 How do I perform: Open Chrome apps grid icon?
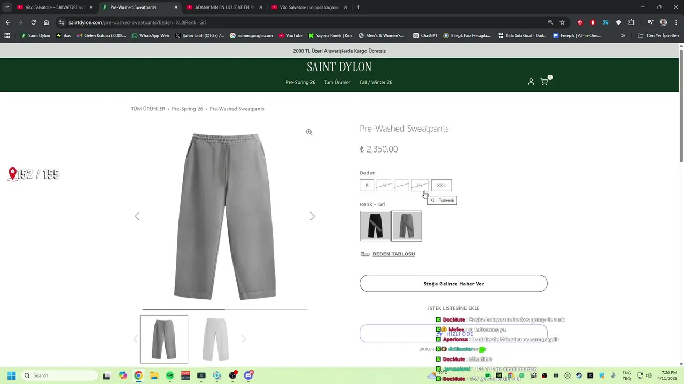tap(7, 36)
